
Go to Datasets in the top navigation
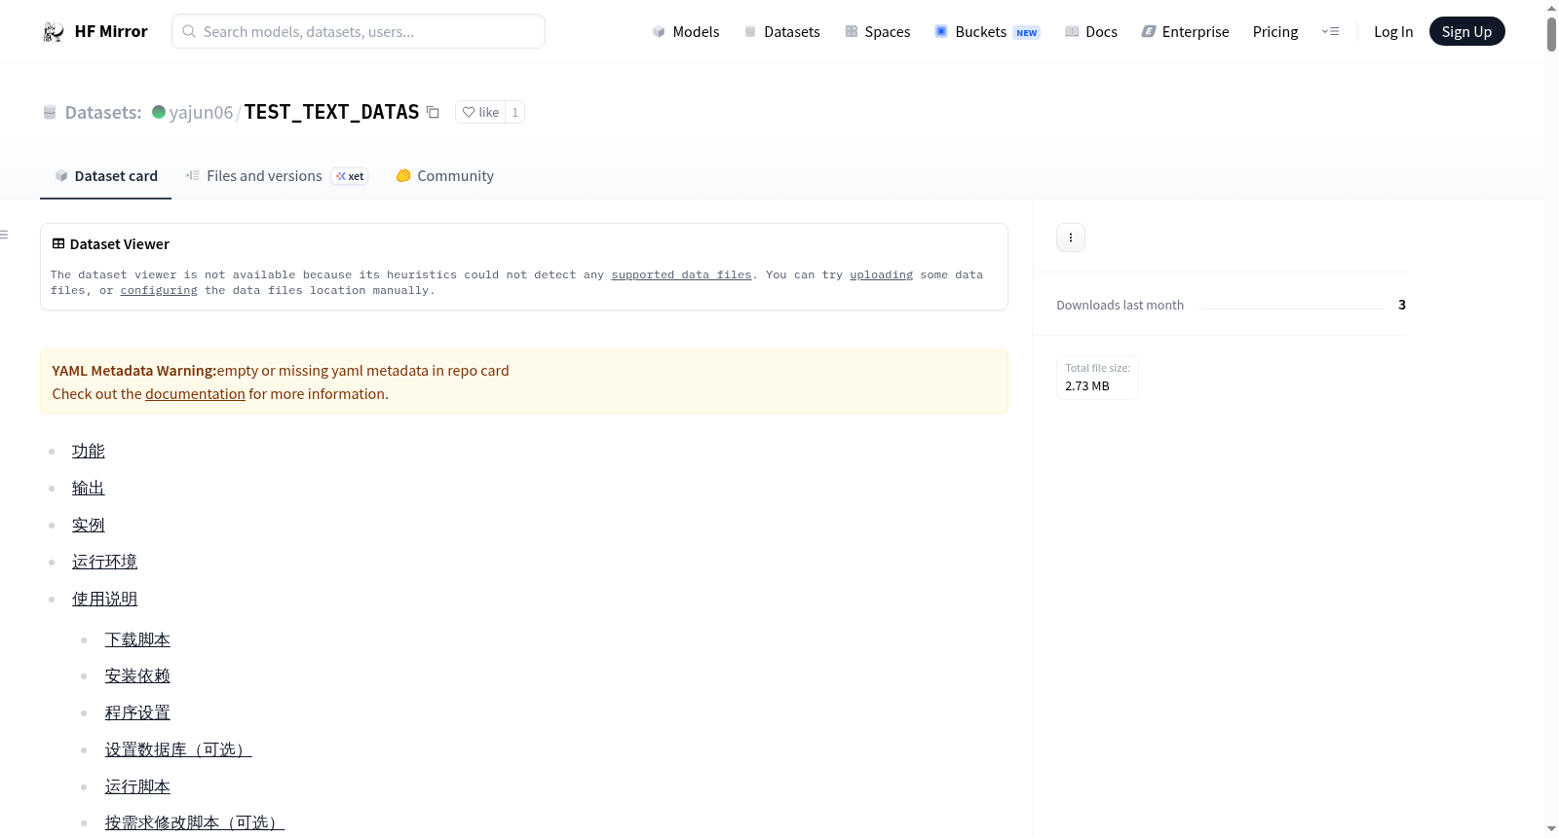[781, 32]
